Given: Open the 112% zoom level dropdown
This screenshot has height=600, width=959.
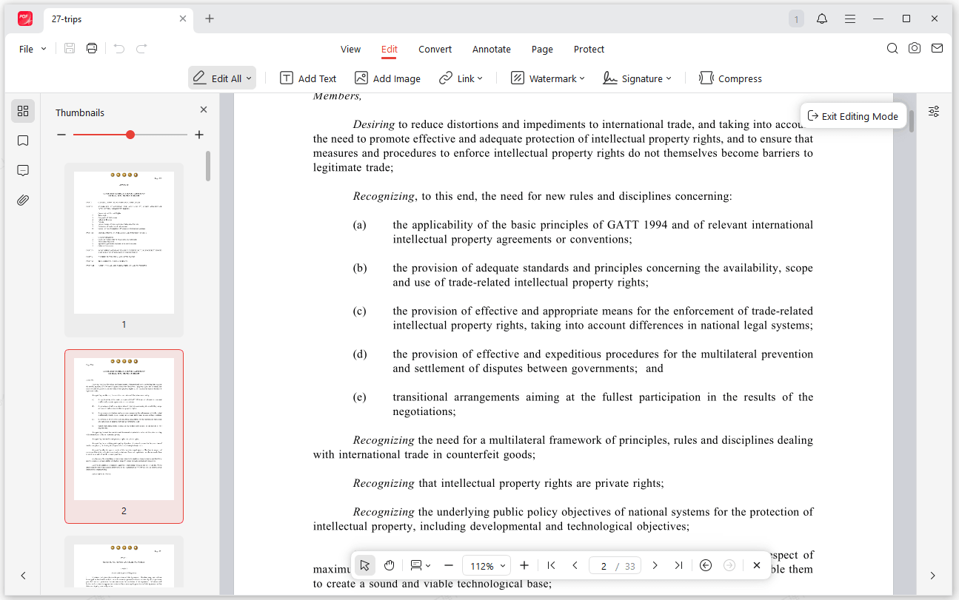Looking at the screenshot, I should point(487,565).
